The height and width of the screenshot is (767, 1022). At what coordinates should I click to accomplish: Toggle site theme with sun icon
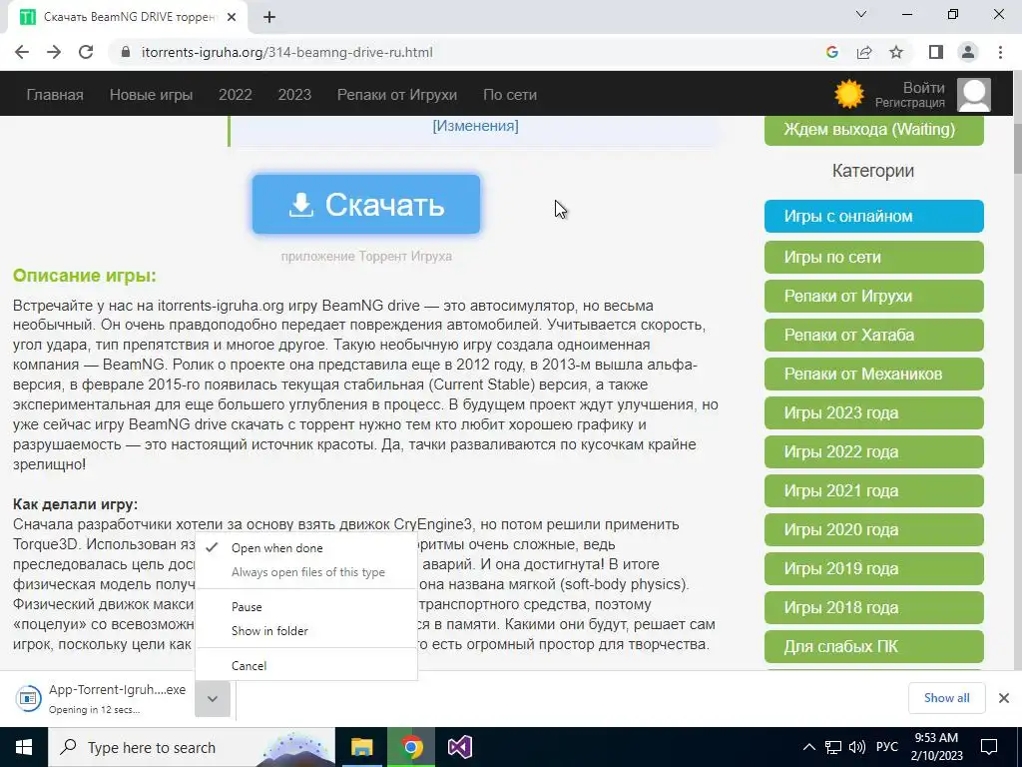(848, 95)
